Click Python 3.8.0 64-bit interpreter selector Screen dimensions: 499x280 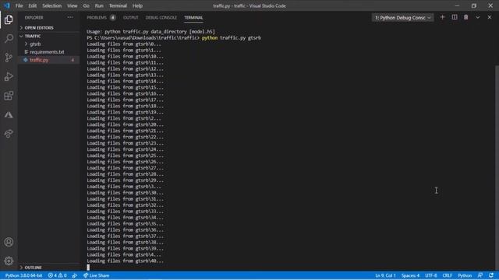coord(24,275)
